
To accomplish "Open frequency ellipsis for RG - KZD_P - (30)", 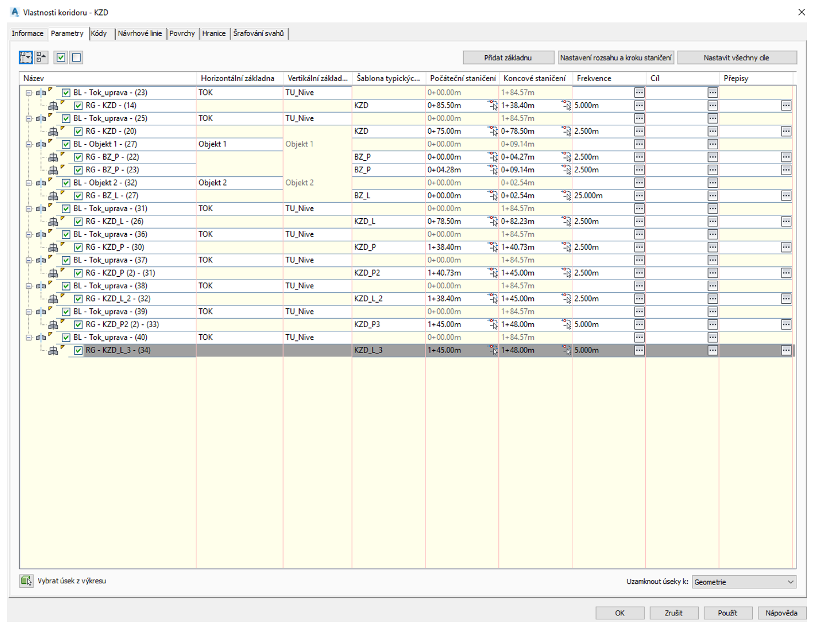I will click(x=639, y=247).
